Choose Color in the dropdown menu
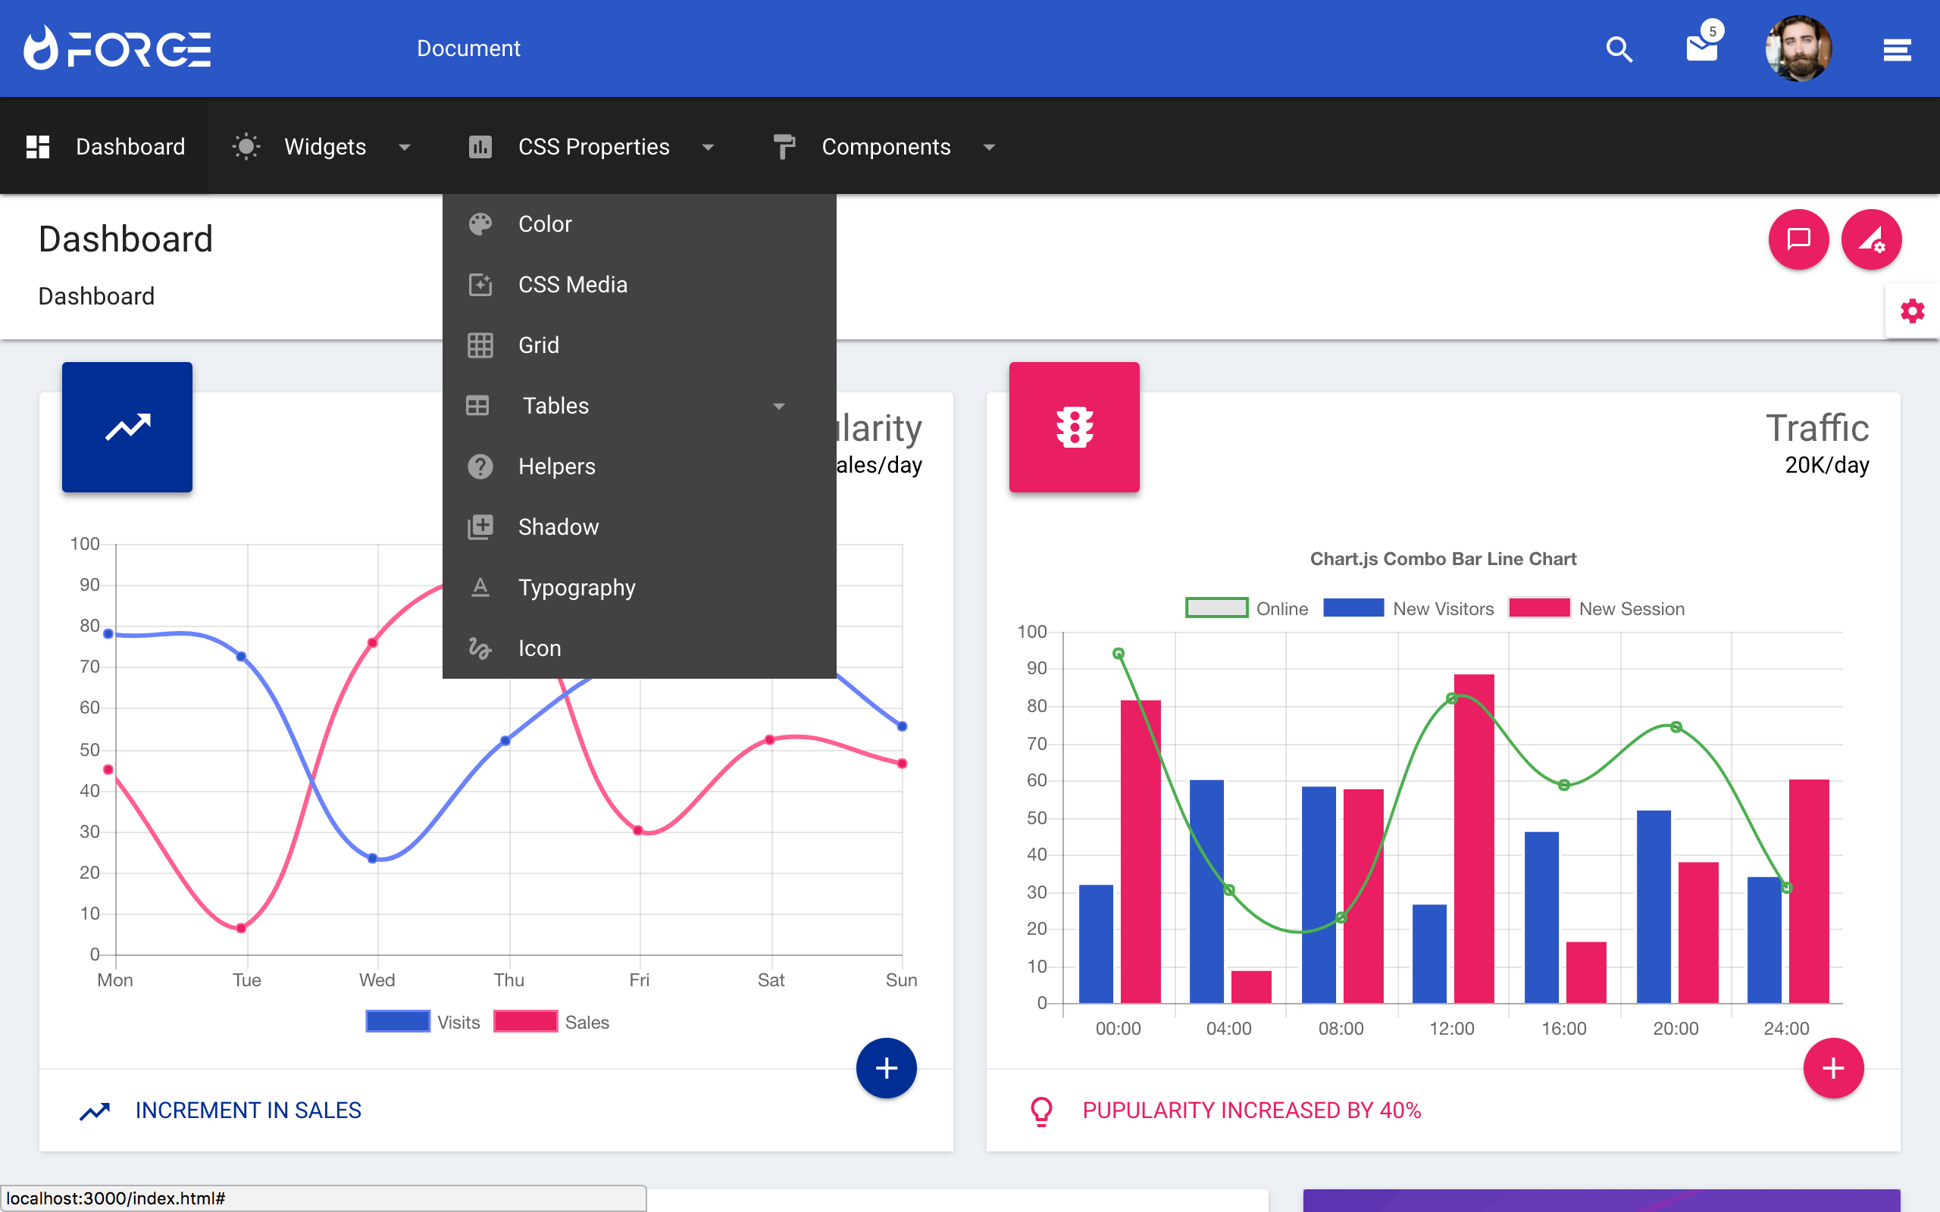Viewport: 1940px width, 1212px height. click(544, 223)
